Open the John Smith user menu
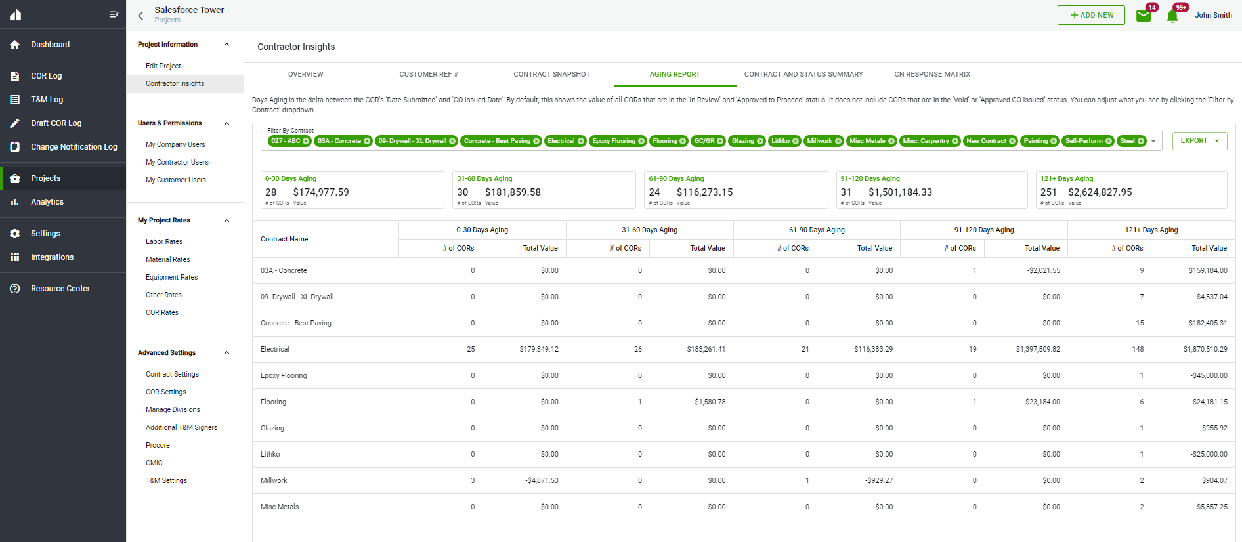The width and height of the screenshot is (1242, 542). click(x=1213, y=15)
